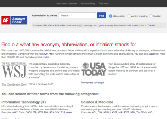Click the VOC example link
The height and width of the screenshot is (119, 167).
coord(150,112)
